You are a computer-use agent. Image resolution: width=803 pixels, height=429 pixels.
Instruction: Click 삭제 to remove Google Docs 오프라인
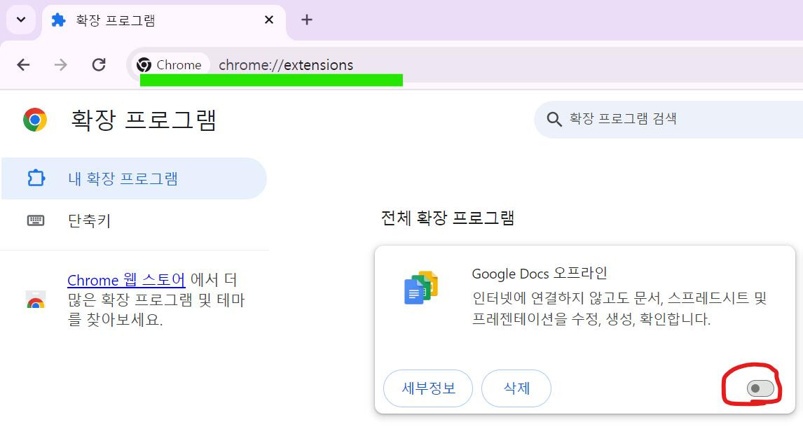tap(516, 388)
